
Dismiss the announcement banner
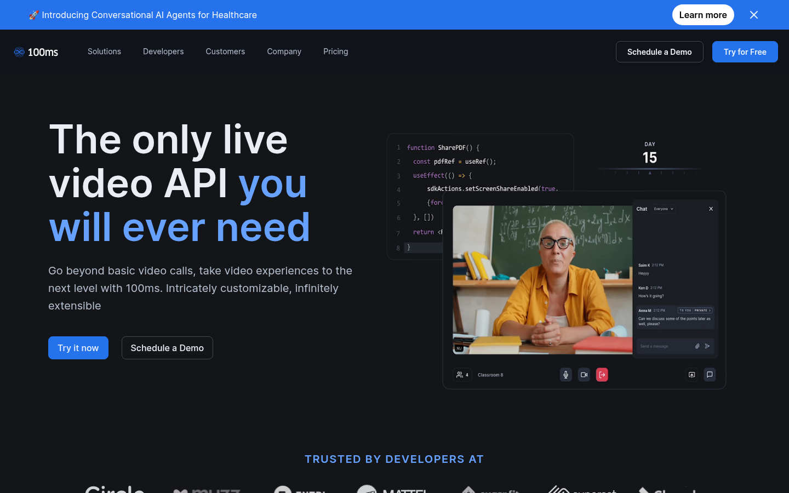754,15
